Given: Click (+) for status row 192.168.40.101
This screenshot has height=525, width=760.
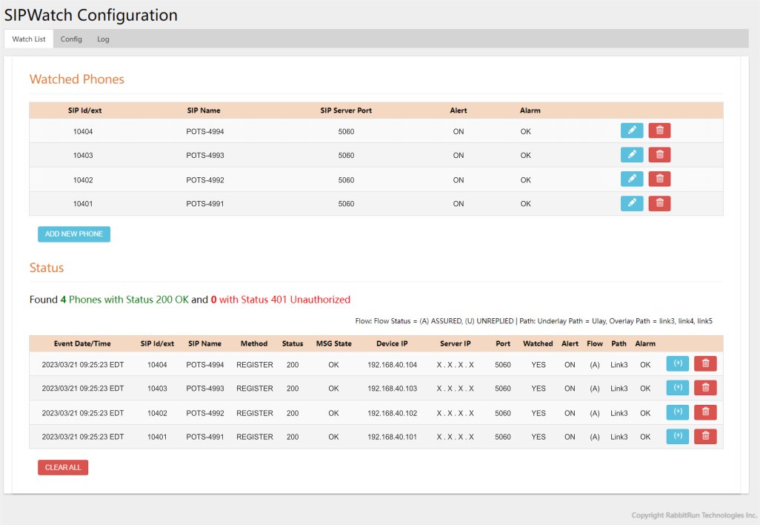Looking at the screenshot, I should click(x=678, y=436).
